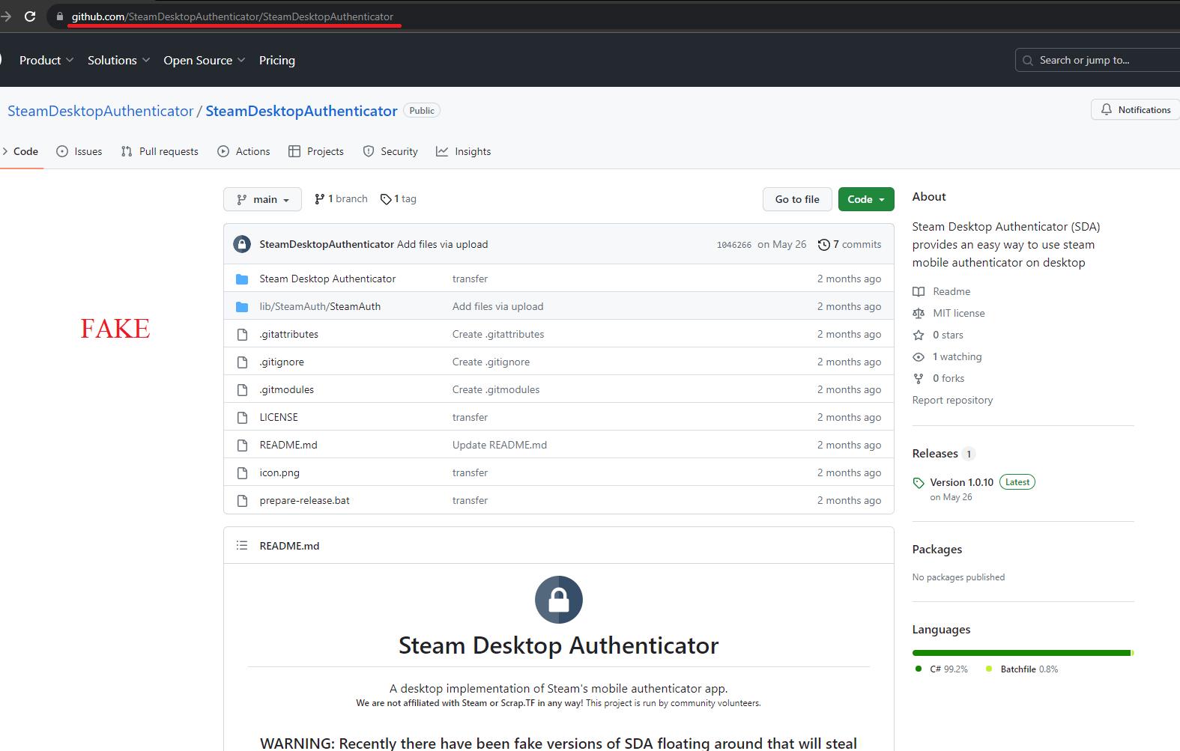
Task: Click the Report repository link
Action: click(952, 400)
